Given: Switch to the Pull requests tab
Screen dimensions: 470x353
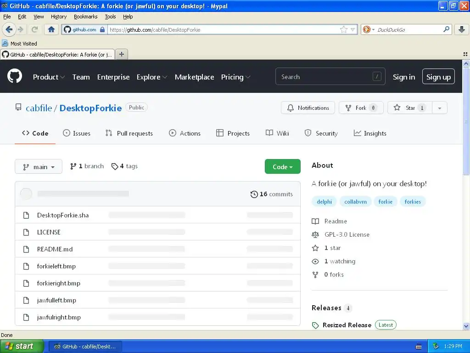Looking at the screenshot, I should 129,133.
